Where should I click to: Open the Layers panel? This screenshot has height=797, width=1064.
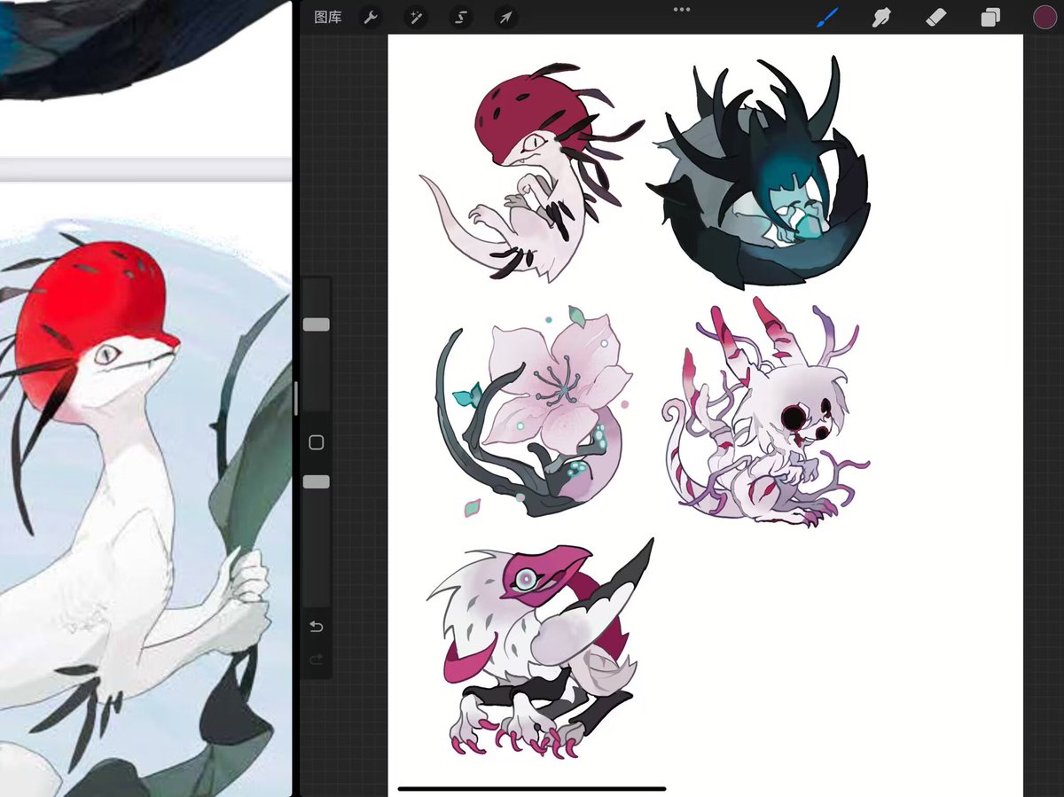(x=990, y=17)
